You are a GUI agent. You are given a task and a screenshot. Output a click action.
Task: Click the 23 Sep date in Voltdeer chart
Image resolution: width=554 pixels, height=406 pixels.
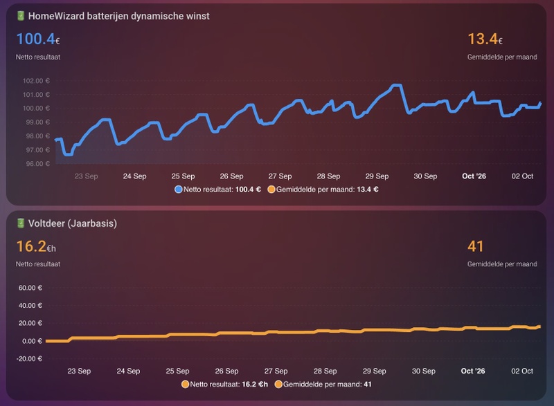coord(79,371)
